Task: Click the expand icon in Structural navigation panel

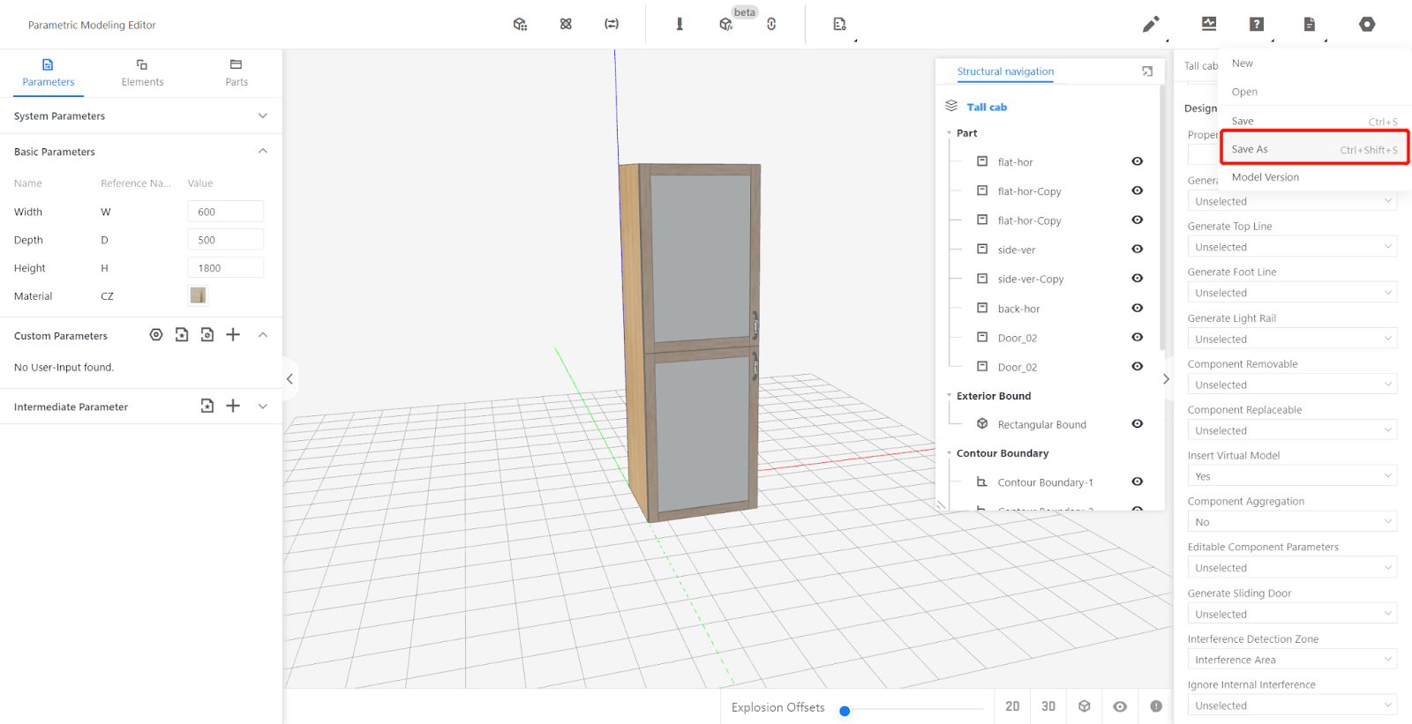Action: pos(1147,71)
